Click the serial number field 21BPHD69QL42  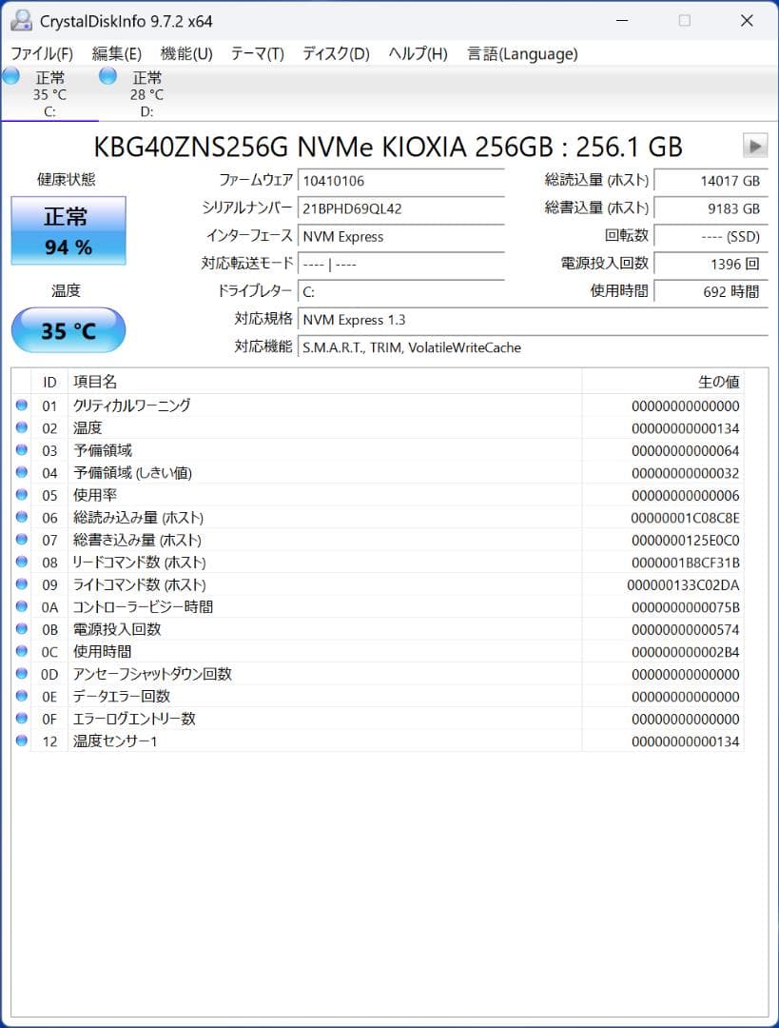[401, 208]
